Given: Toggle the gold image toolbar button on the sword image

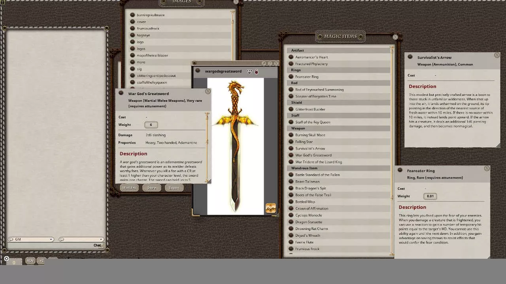Looking at the screenshot, I should 270,208.
